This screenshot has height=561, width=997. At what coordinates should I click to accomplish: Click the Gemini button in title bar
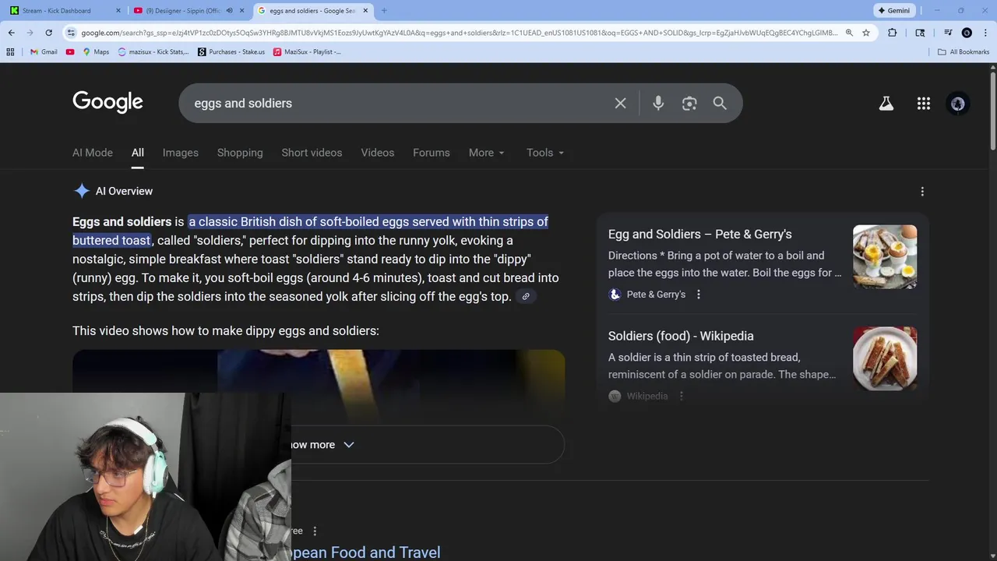(x=893, y=10)
